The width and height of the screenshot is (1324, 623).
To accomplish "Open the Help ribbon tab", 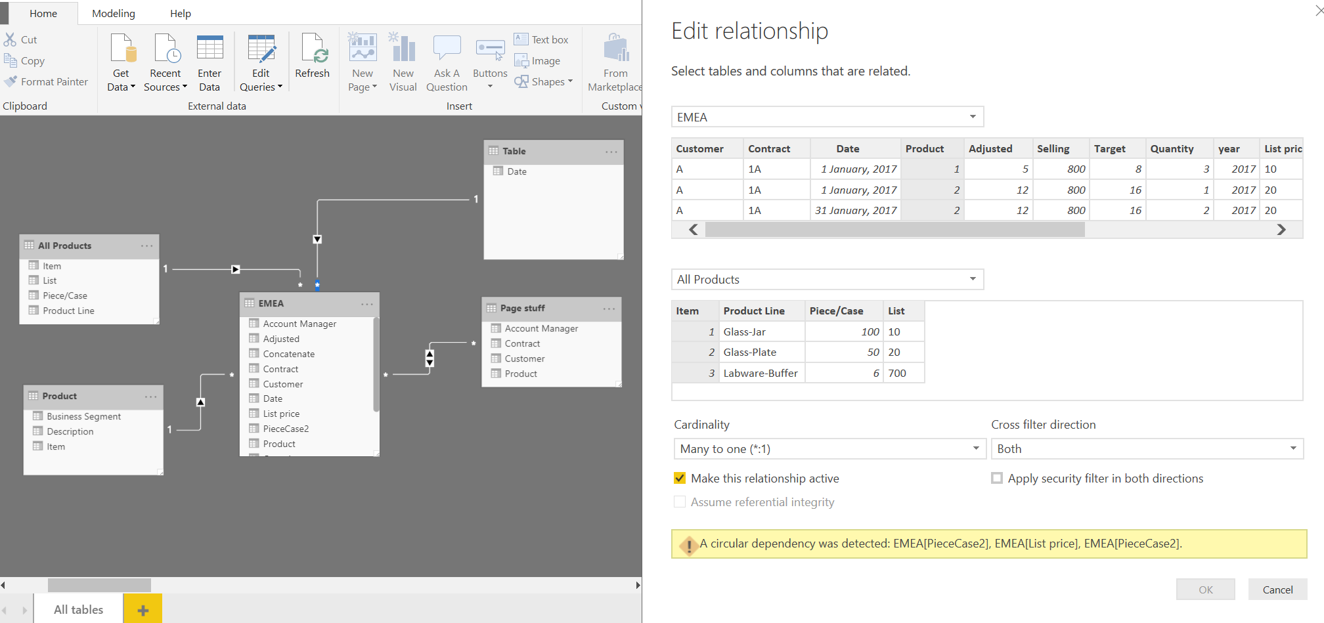I will [181, 13].
